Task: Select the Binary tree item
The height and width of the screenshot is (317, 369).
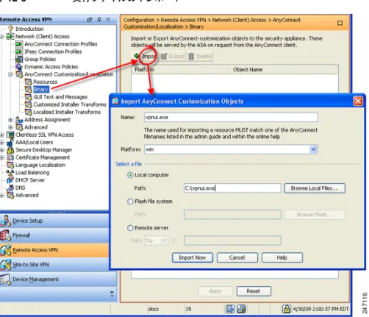Action: pyautogui.click(x=41, y=90)
